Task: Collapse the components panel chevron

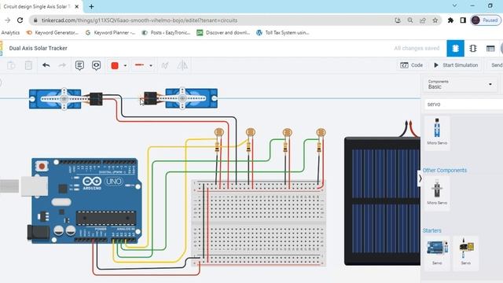Action: 420,178
